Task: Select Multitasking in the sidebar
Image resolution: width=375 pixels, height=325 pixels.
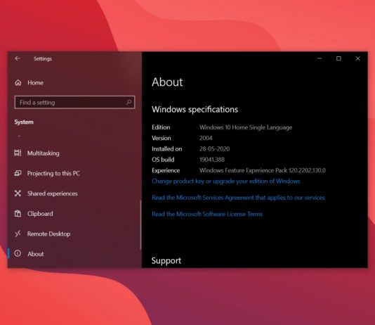Action: tap(44, 153)
